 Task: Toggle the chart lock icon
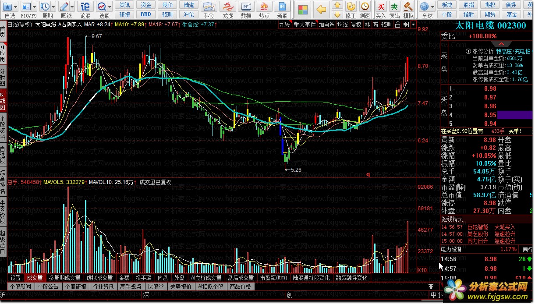tap(397, 25)
